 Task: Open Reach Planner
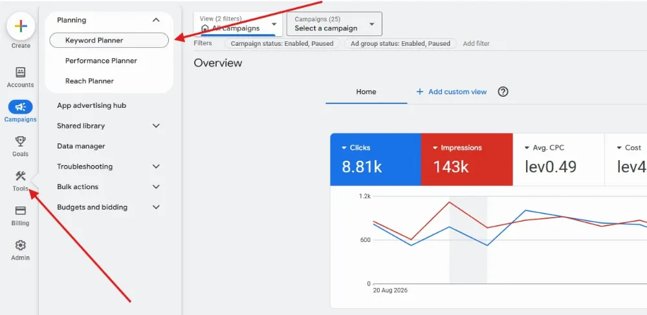click(x=89, y=81)
